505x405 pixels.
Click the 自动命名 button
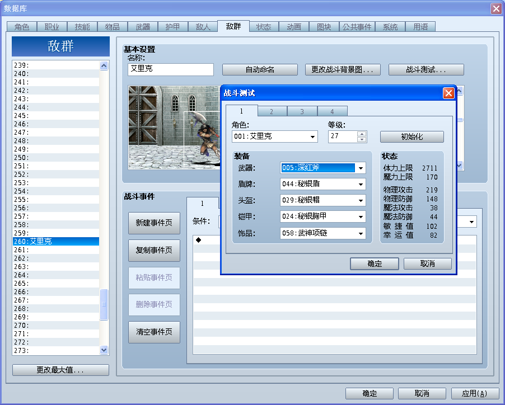(260, 69)
